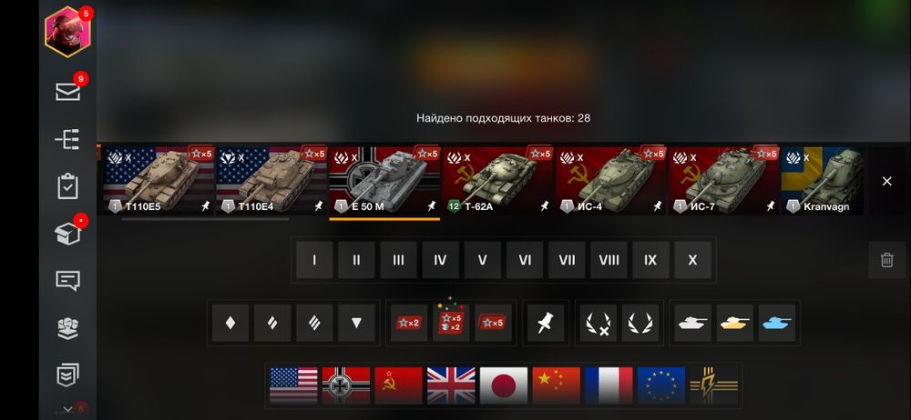This screenshot has height=420, width=911.
Task: Open the missions clipboard icon
Action: [68, 186]
